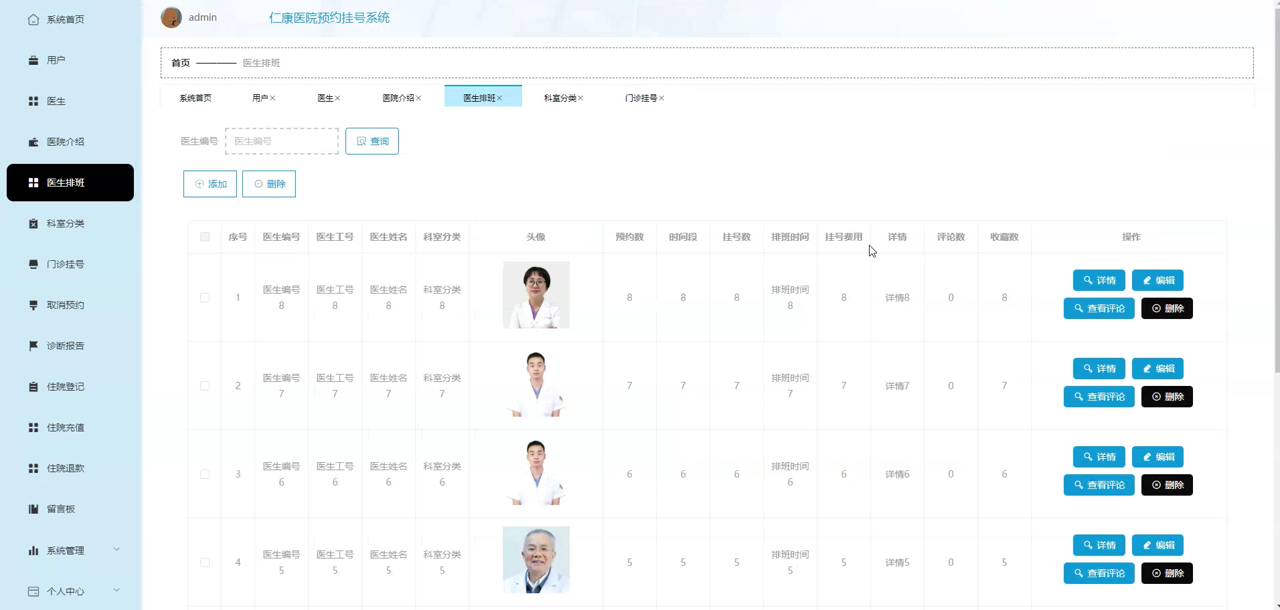The image size is (1280, 610).
Task: Click the 添加 button to add schedule
Action: pos(210,183)
